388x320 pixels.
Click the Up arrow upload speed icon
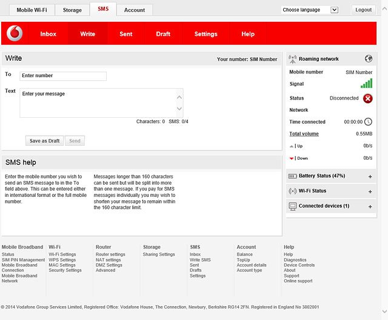(x=292, y=146)
